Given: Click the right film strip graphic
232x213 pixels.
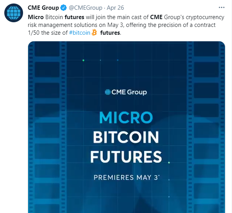Looking at the screenshot, I should tap(206, 127).
